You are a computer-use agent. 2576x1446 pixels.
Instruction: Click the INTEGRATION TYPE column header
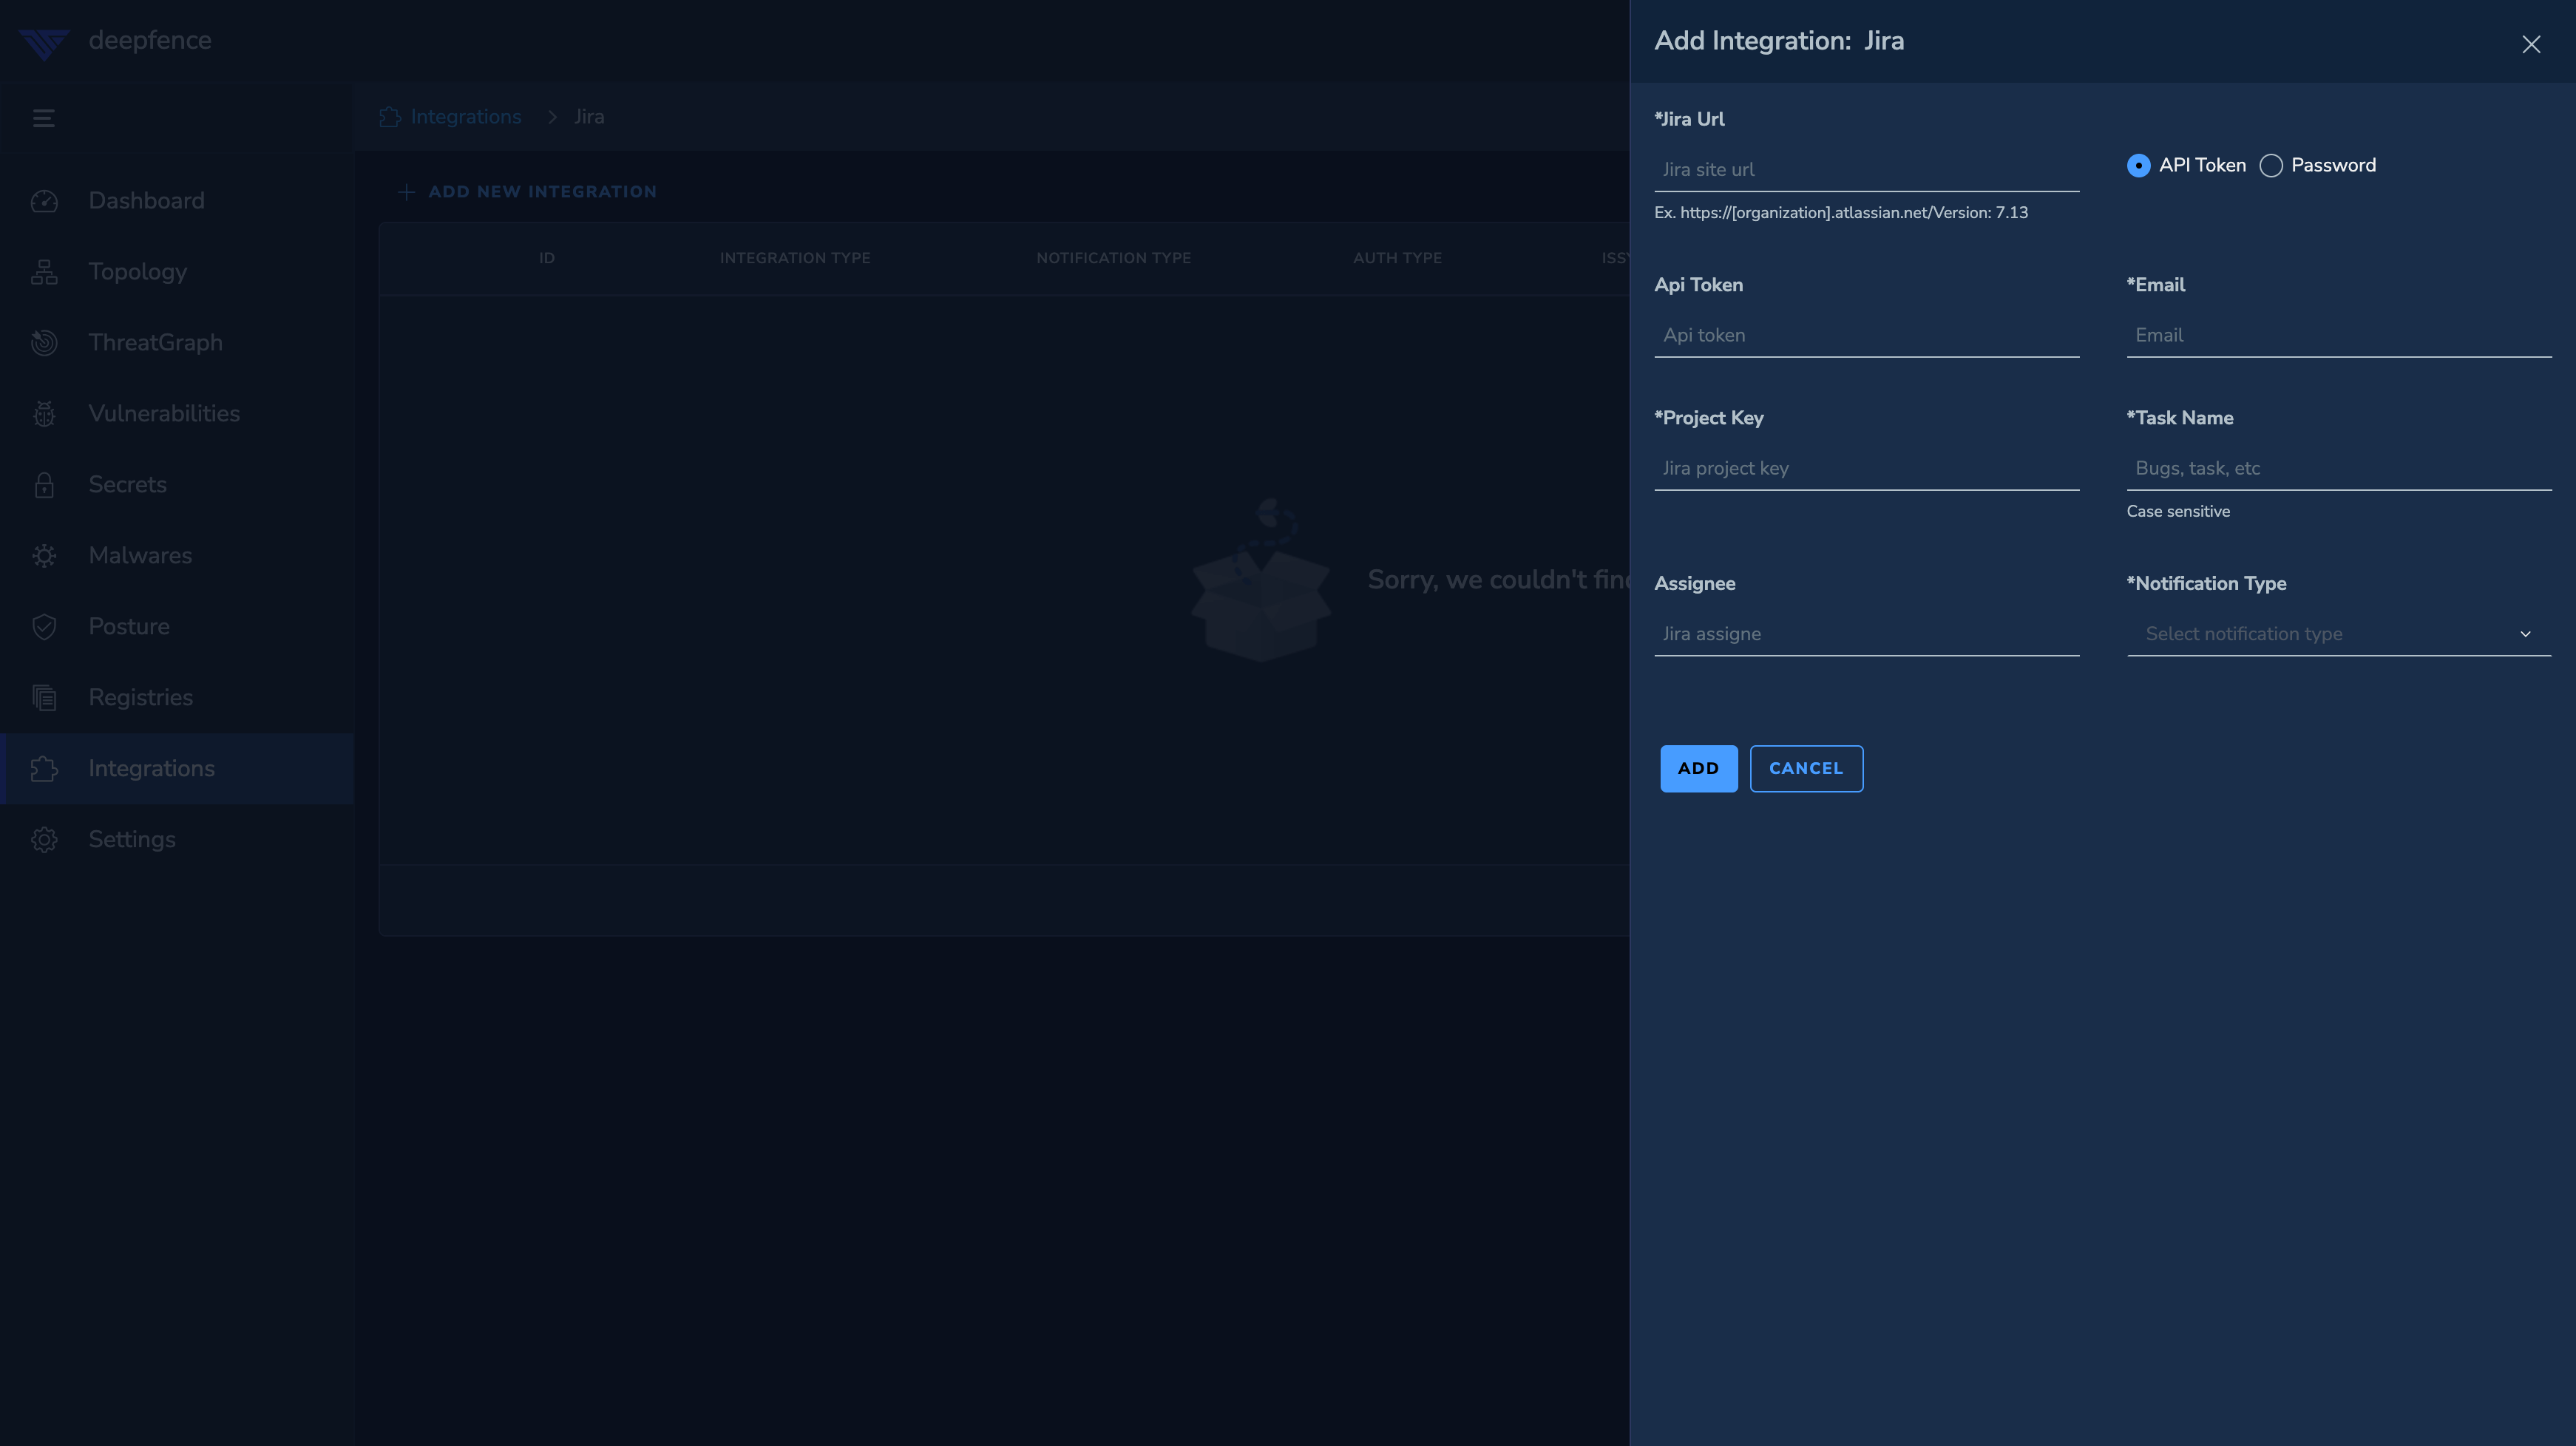(x=795, y=259)
